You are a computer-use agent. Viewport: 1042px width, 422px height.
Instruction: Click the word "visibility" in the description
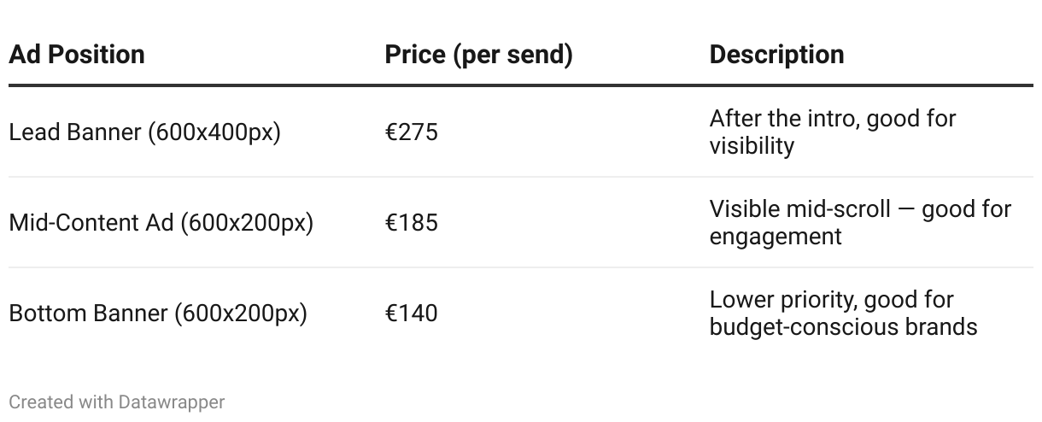tap(752, 146)
